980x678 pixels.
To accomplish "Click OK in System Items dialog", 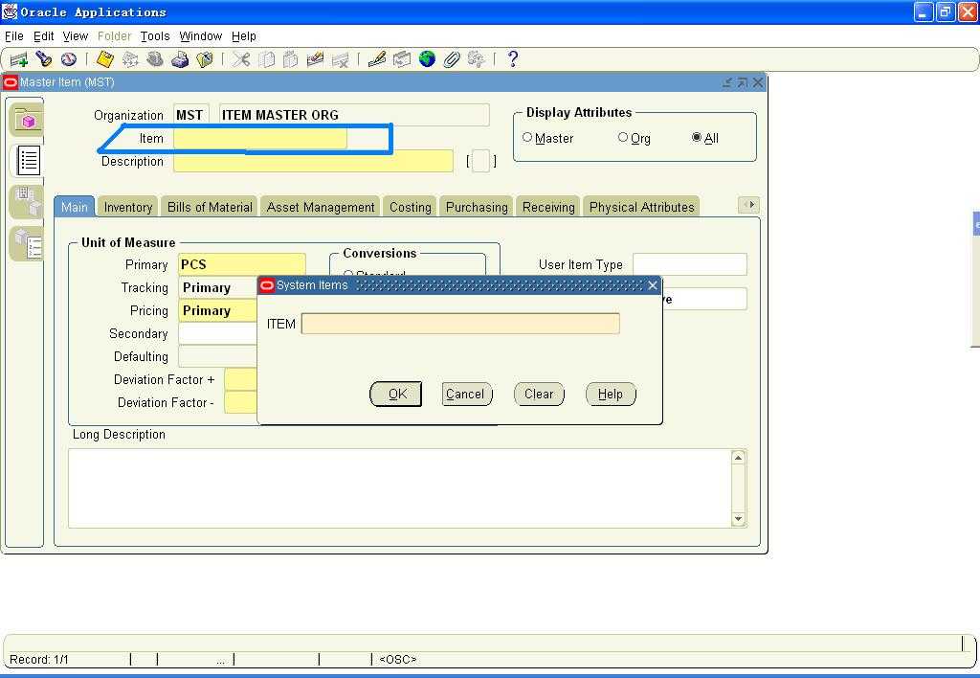I will point(396,394).
